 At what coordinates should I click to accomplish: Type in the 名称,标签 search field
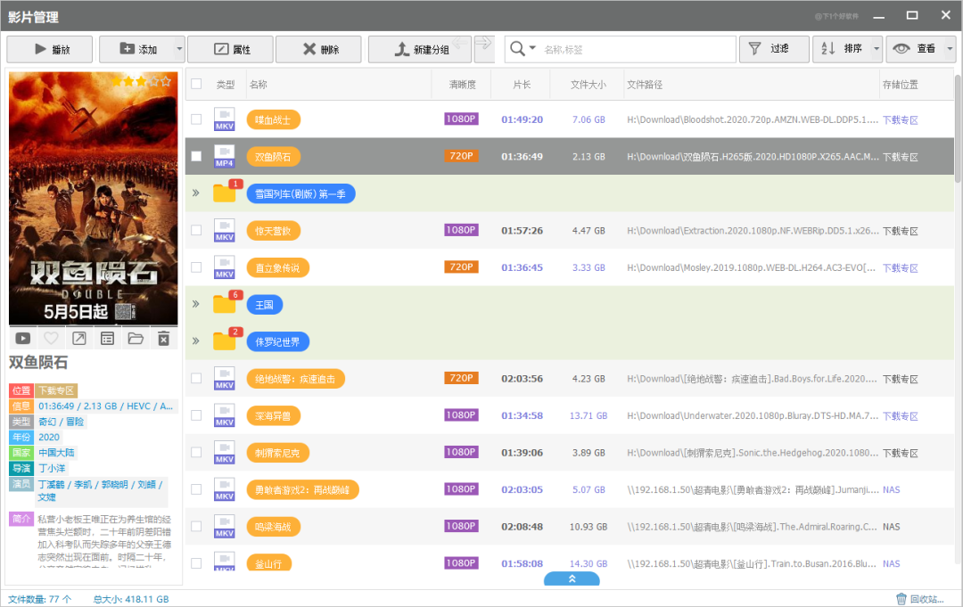633,49
